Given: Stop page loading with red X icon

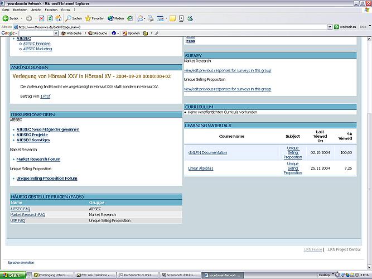Looking at the screenshot, I should [41, 18].
